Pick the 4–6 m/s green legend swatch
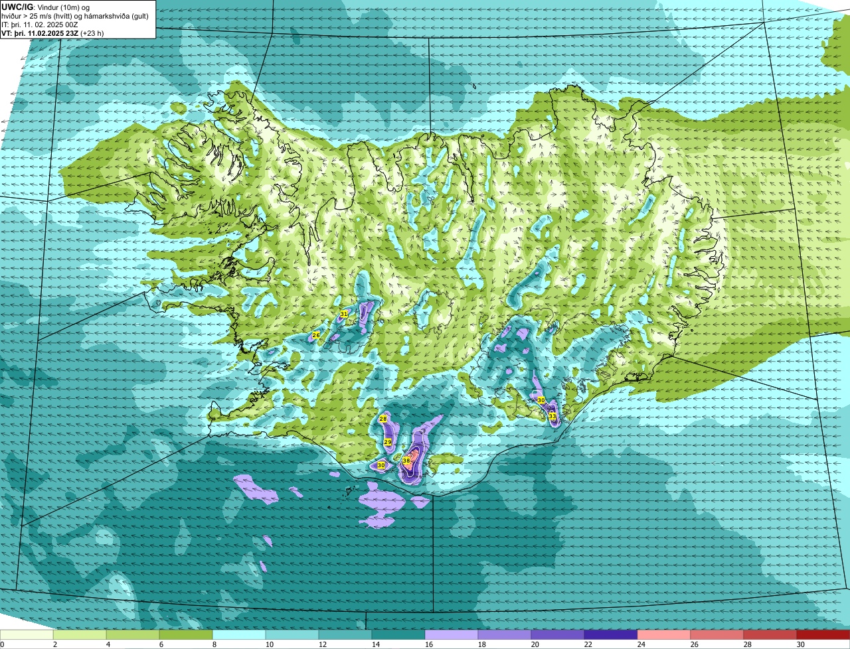Viewport: 850px width, 649px height. 133,634
